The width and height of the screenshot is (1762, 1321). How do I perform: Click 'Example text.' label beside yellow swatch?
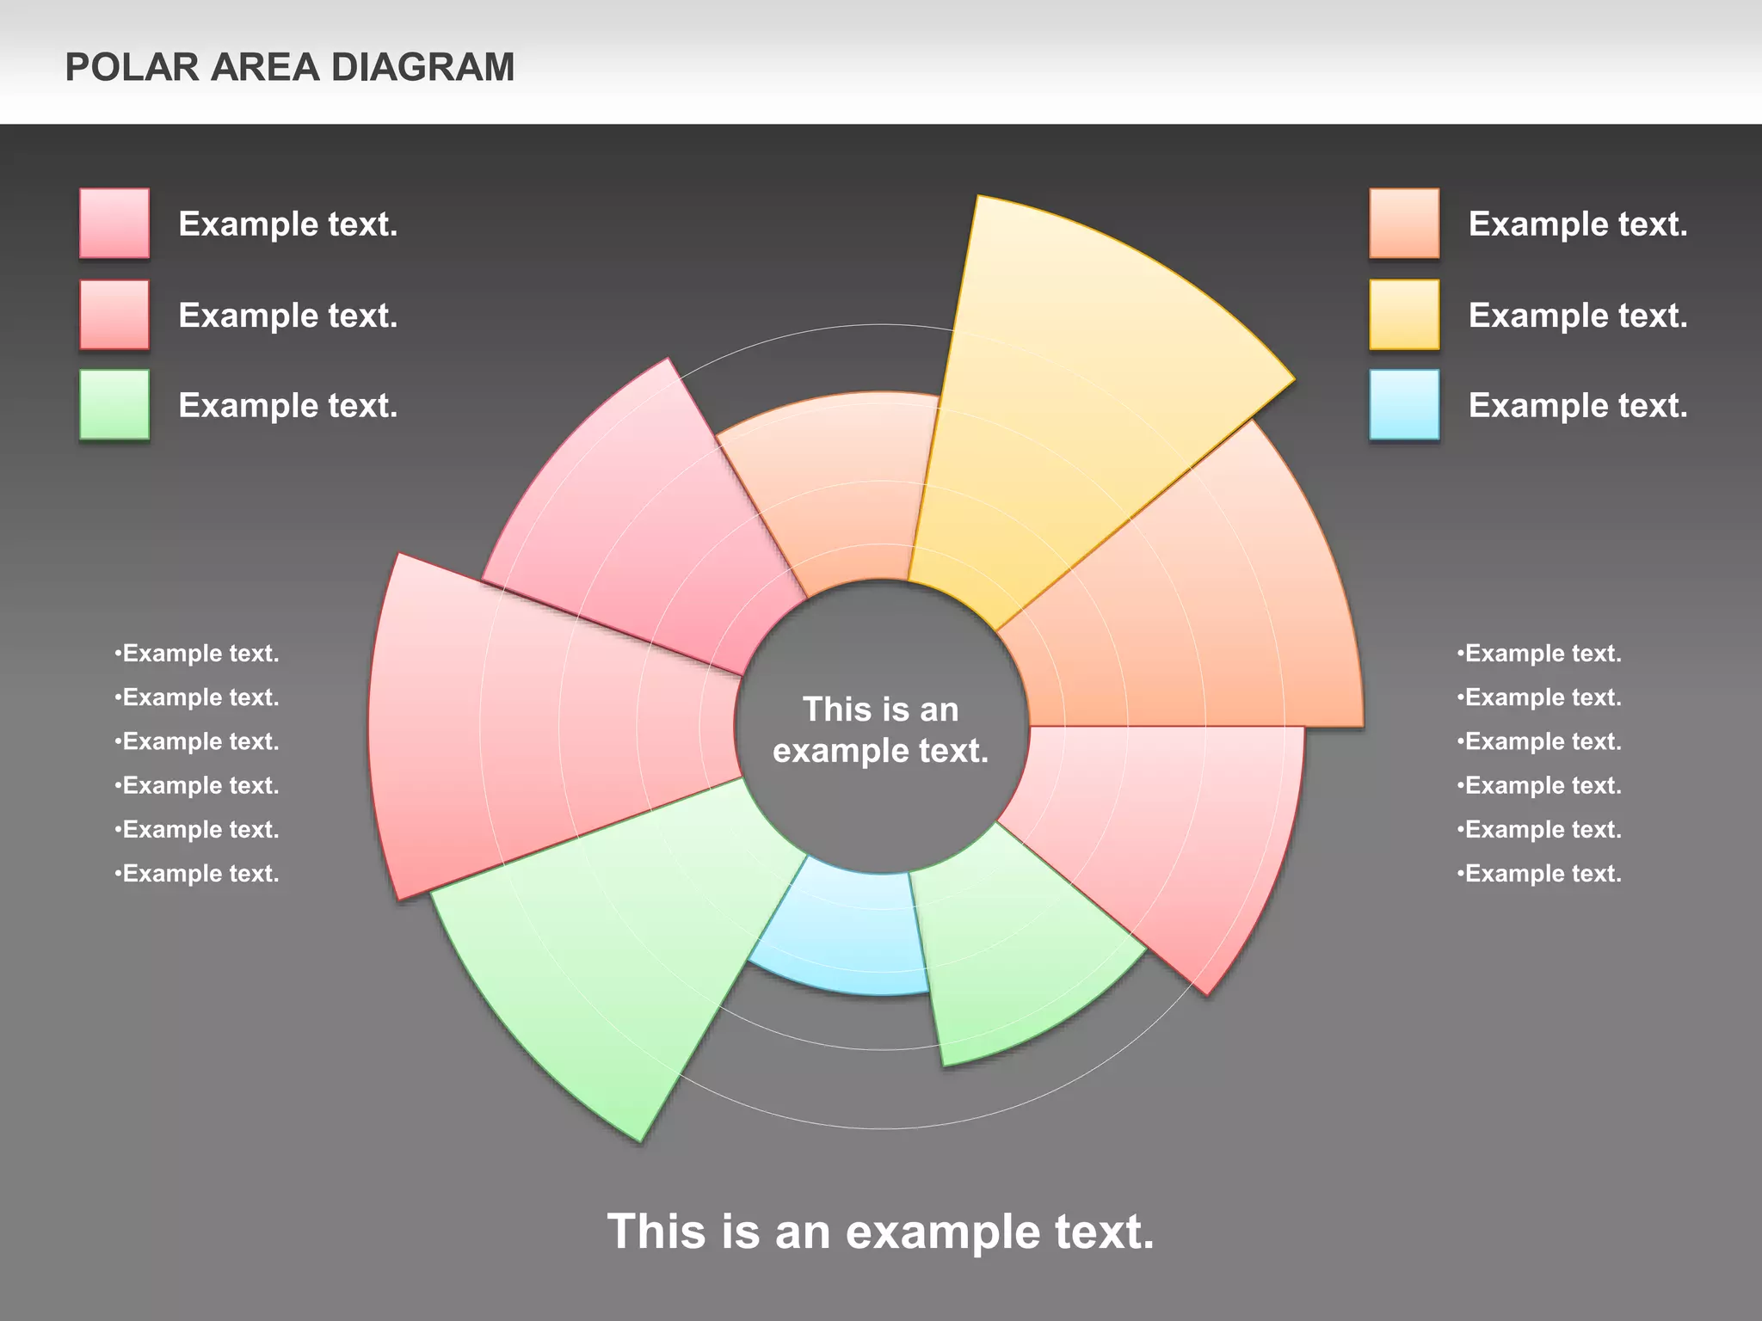(x=1578, y=315)
